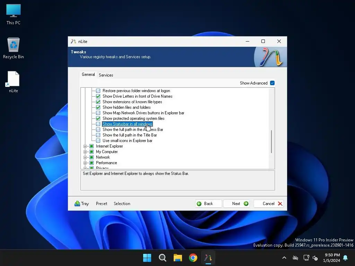The height and width of the screenshot is (266, 355).
Task: Toggle Performance group green checkbox
Action: [x=92, y=163]
